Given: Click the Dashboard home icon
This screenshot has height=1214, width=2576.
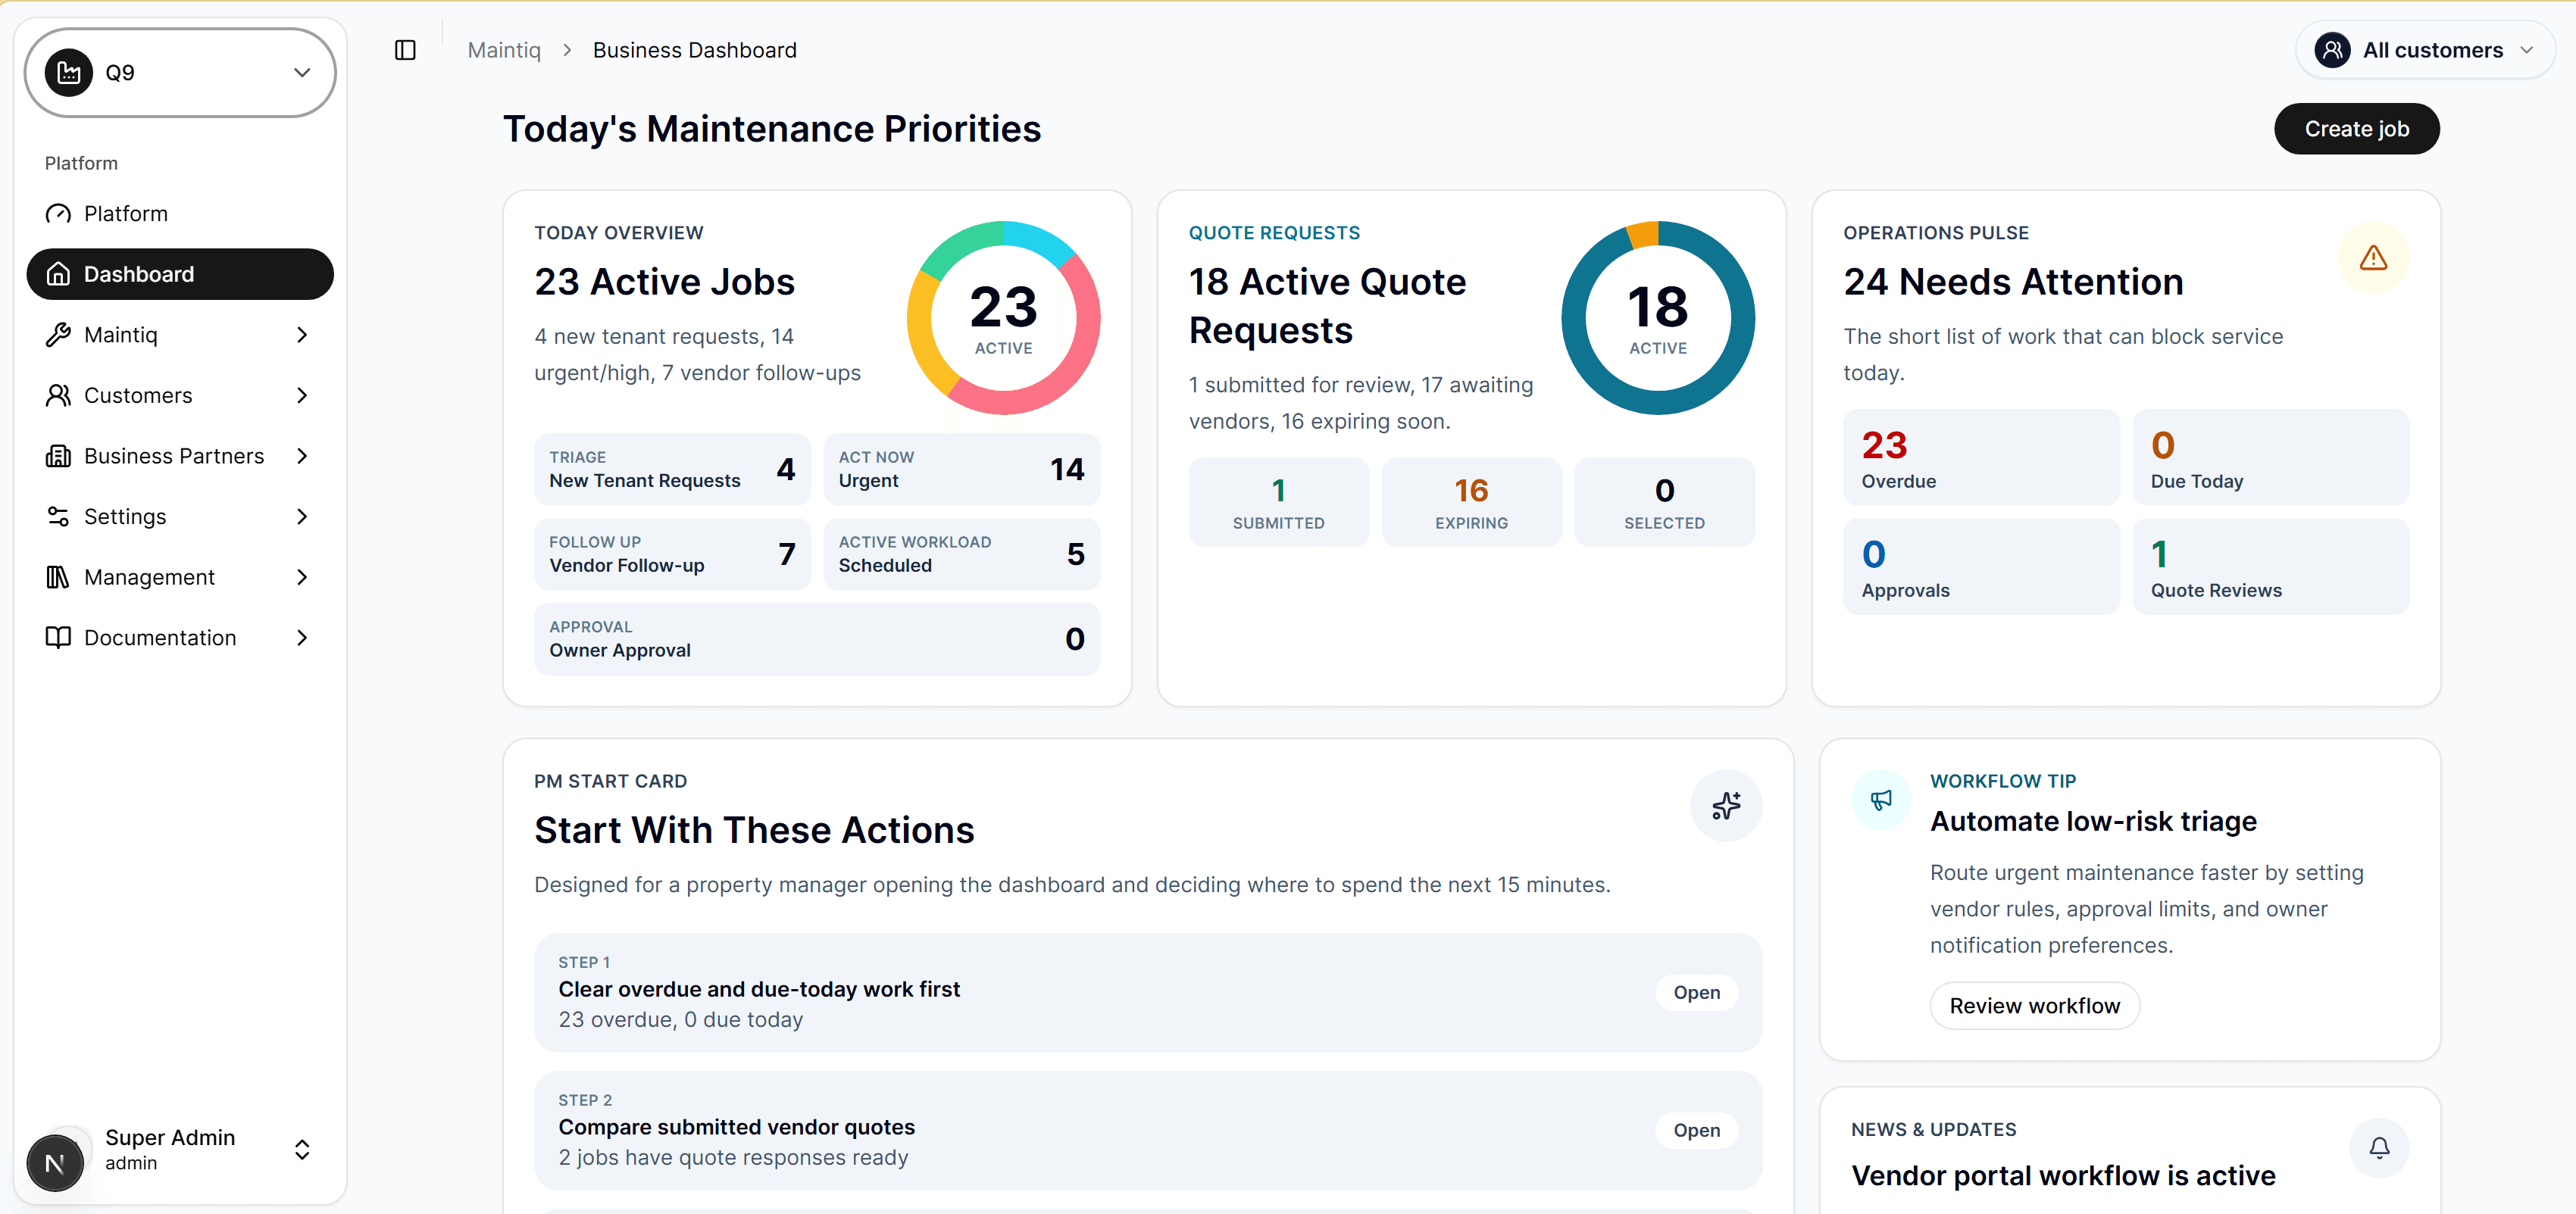Looking at the screenshot, I should [58, 273].
